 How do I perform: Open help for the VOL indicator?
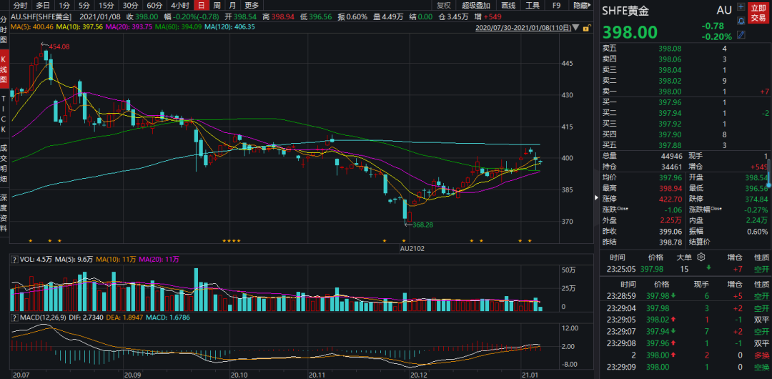(14, 260)
